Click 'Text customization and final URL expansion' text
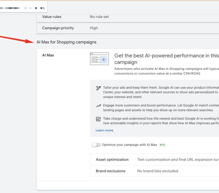219x193 pixels. point(178,160)
